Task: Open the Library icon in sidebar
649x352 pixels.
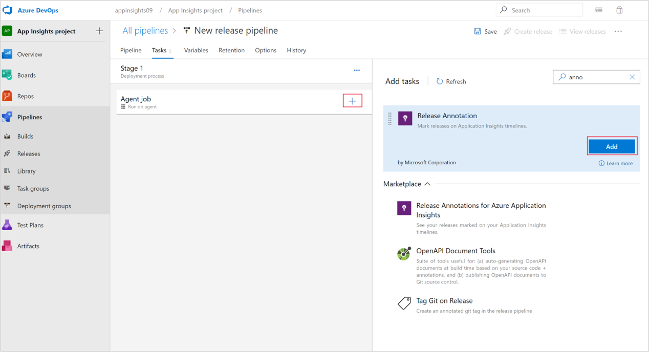Action: [7, 171]
